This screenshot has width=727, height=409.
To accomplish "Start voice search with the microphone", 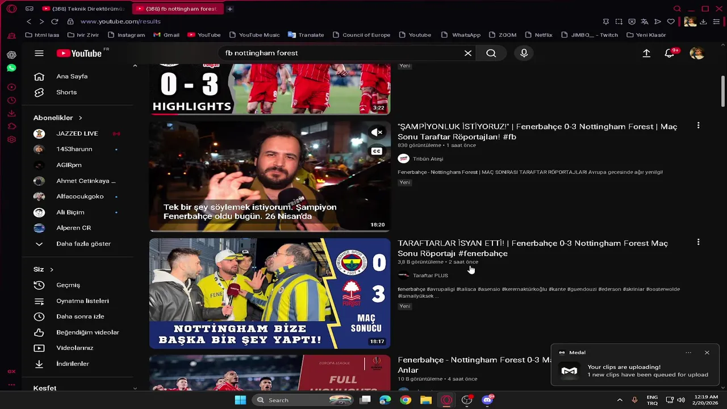I will tap(524, 53).
